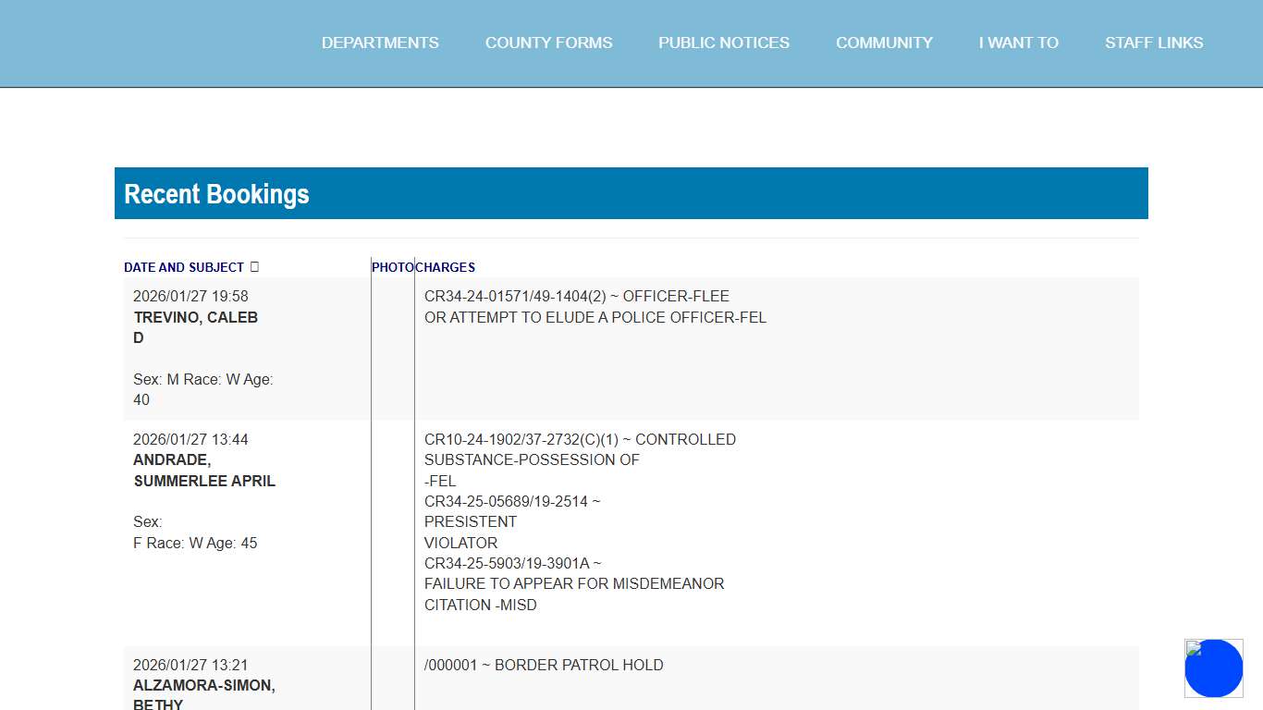Click the 2026/01/27 19:58 booking timestamp

pos(190,297)
